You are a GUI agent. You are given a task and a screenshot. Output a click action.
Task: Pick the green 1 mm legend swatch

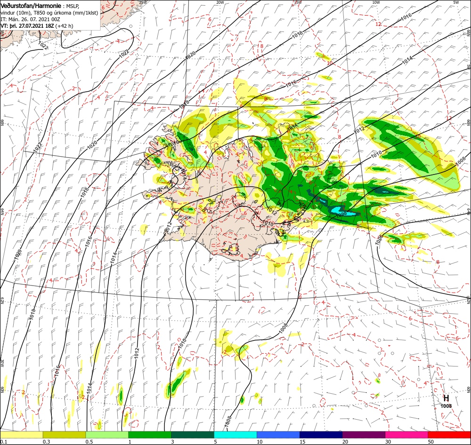tap(150, 435)
